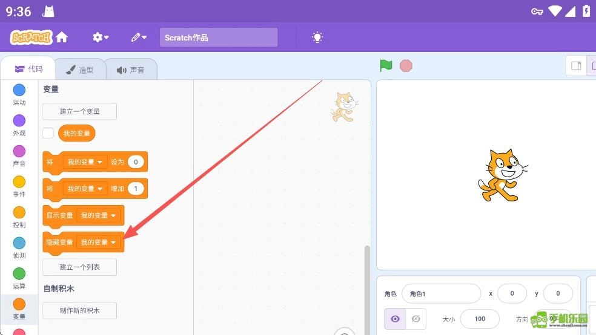Hide sprite using crossed-eye icon
This screenshot has height=335, width=596.
(416, 319)
